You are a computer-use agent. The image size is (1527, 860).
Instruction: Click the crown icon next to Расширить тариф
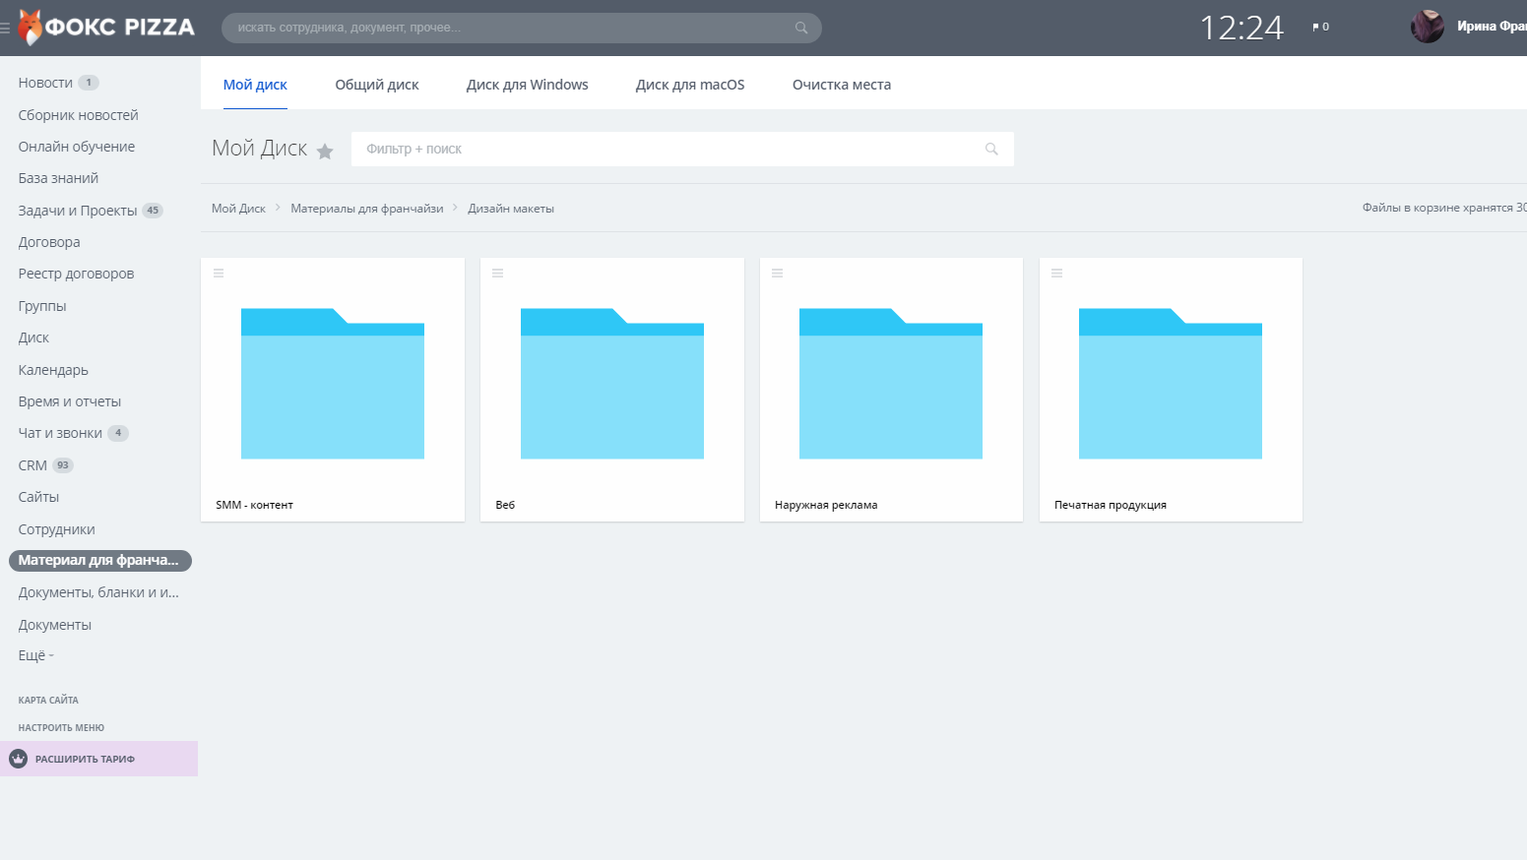point(18,759)
